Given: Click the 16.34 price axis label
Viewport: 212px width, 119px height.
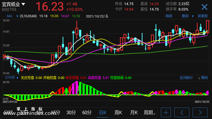Looking at the screenshot, I should pyautogui.click(x=6, y=20).
